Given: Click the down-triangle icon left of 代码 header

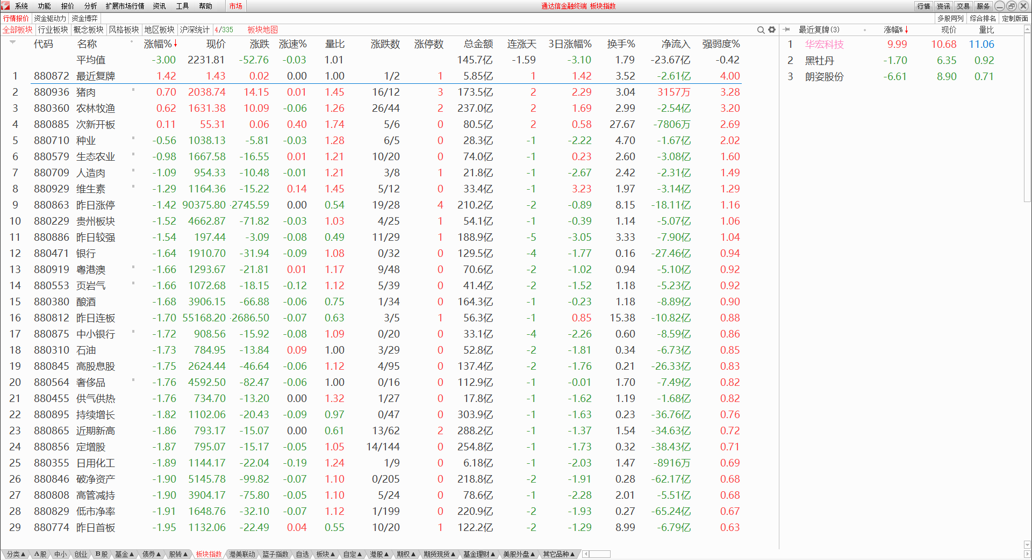Looking at the screenshot, I should [12, 42].
